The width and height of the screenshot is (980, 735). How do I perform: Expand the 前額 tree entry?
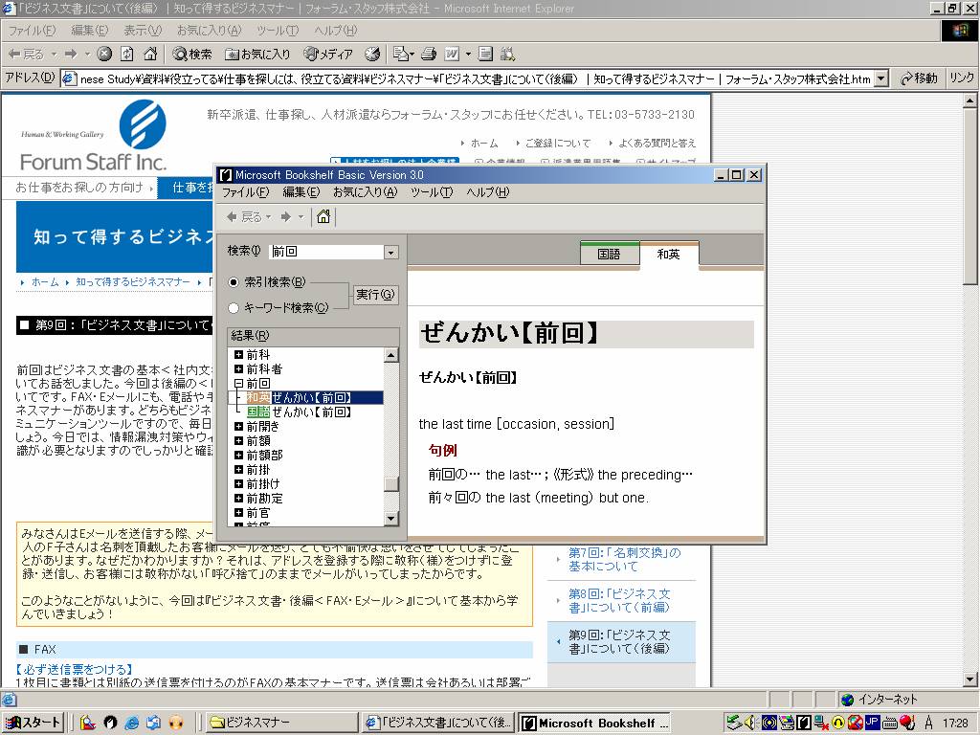pos(238,440)
